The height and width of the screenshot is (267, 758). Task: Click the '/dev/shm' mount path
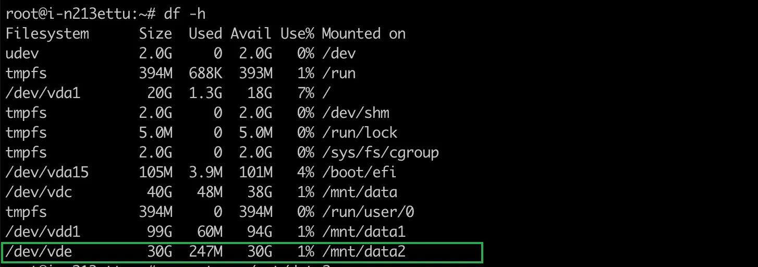pos(355,113)
